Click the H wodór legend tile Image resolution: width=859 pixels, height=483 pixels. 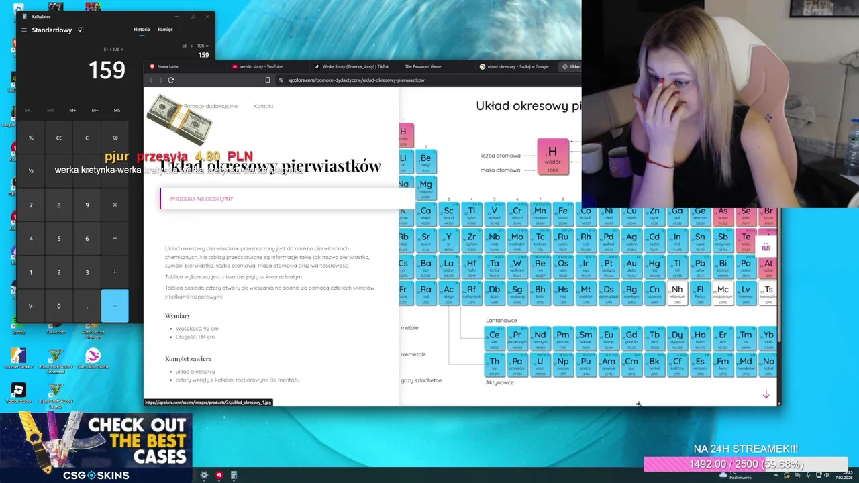click(552, 156)
